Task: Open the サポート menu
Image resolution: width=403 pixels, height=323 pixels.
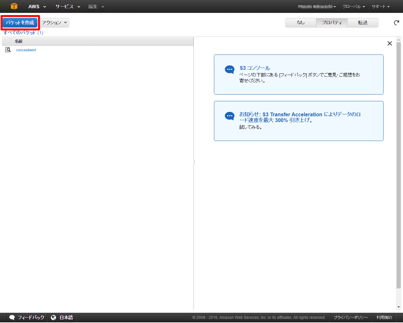Action: pyautogui.click(x=381, y=6)
